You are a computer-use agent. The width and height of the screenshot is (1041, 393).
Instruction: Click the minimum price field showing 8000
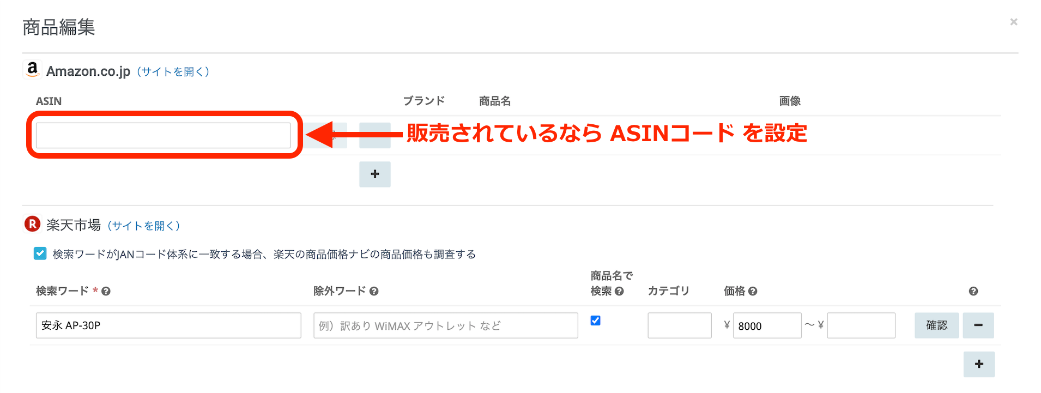point(767,325)
